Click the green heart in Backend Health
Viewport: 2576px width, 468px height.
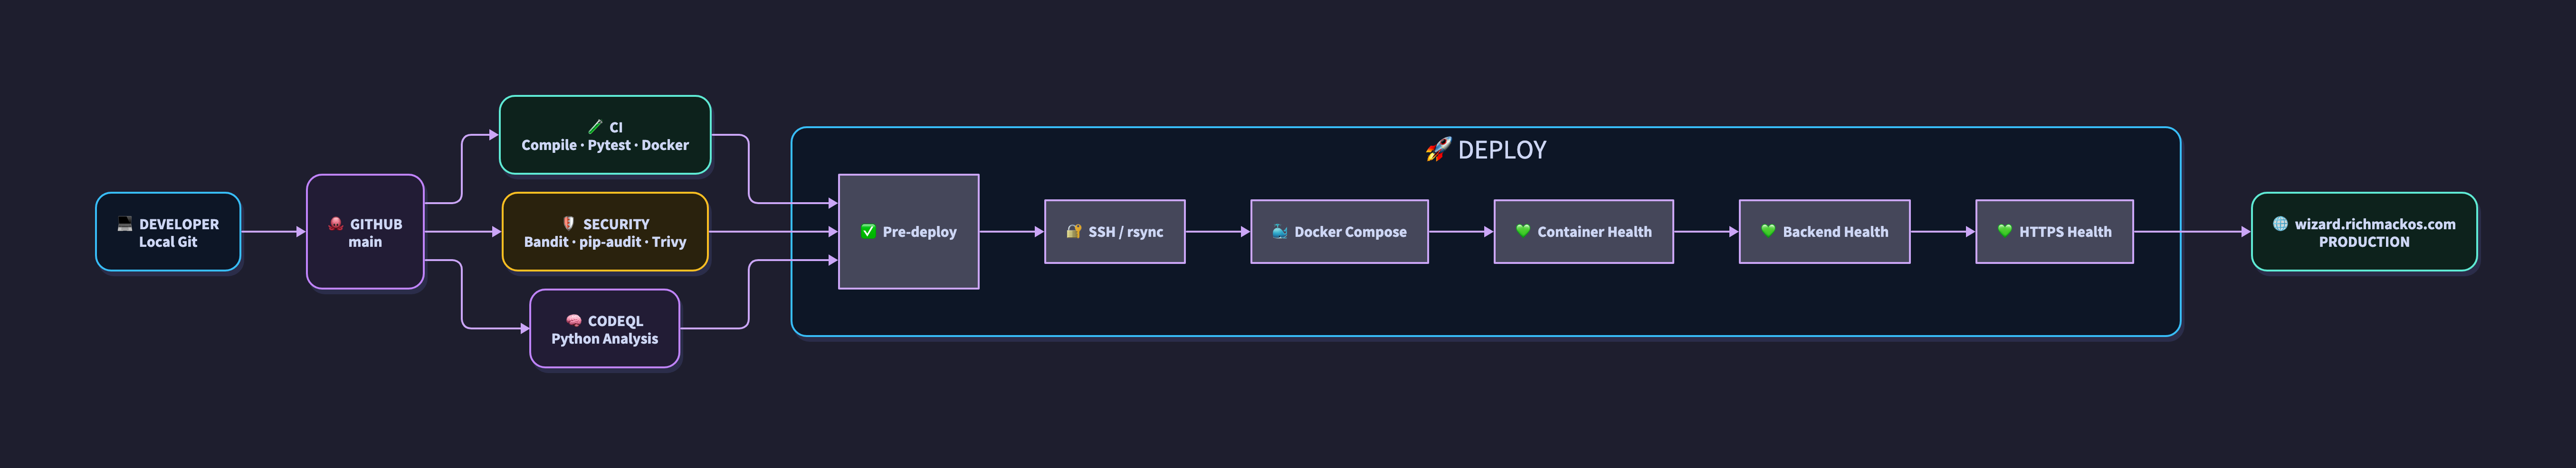[1768, 231]
